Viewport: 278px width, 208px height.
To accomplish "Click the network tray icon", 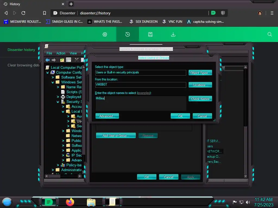I will click(x=241, y=202).
